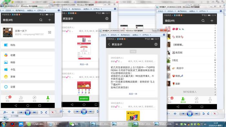Go to next image in second viewer

(91, 112)
